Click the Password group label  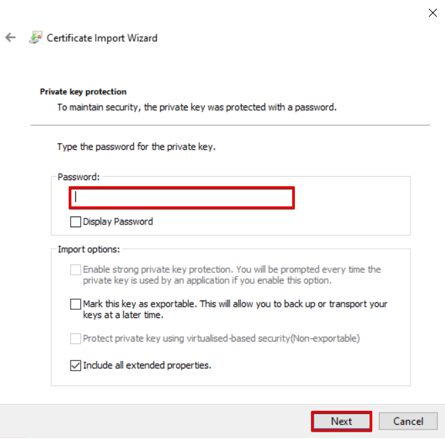click(79, 177)
